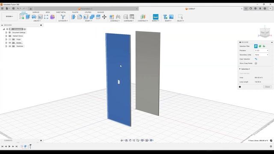Screen dimensions: 274x154
Task: Click the Clear Selection icon in Measure
Action: pyautogui.click(x=256, y=59)
